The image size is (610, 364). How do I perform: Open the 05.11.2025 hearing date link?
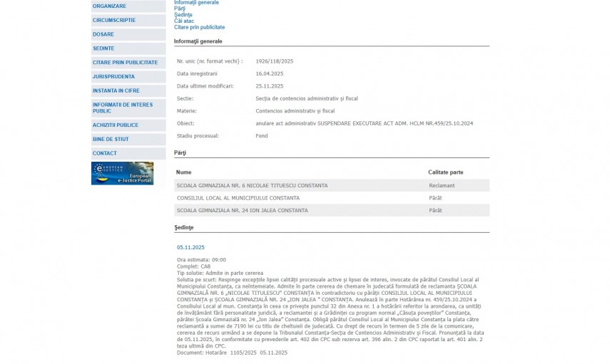(x=190, y=247)
